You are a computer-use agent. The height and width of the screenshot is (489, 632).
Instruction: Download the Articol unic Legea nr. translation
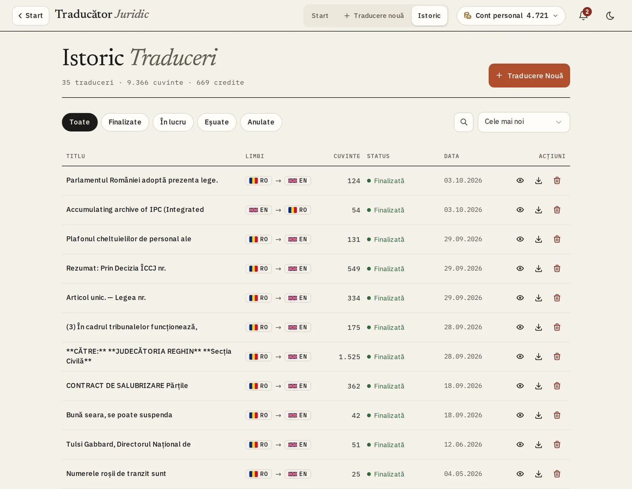(x=538, y=298)
